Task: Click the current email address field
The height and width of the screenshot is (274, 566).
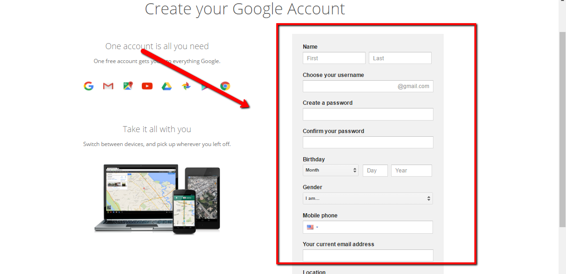Action: [368, 255]
